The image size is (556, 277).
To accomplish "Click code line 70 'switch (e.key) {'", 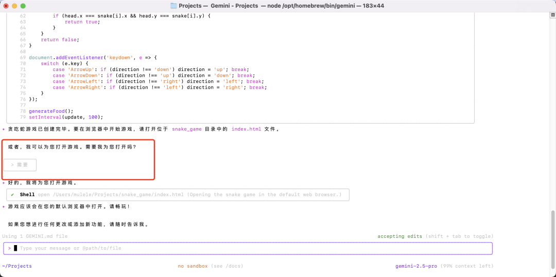I will tap(64, 63).
